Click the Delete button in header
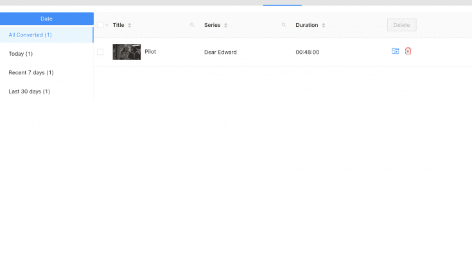The image size is (472, 256). 402,25
